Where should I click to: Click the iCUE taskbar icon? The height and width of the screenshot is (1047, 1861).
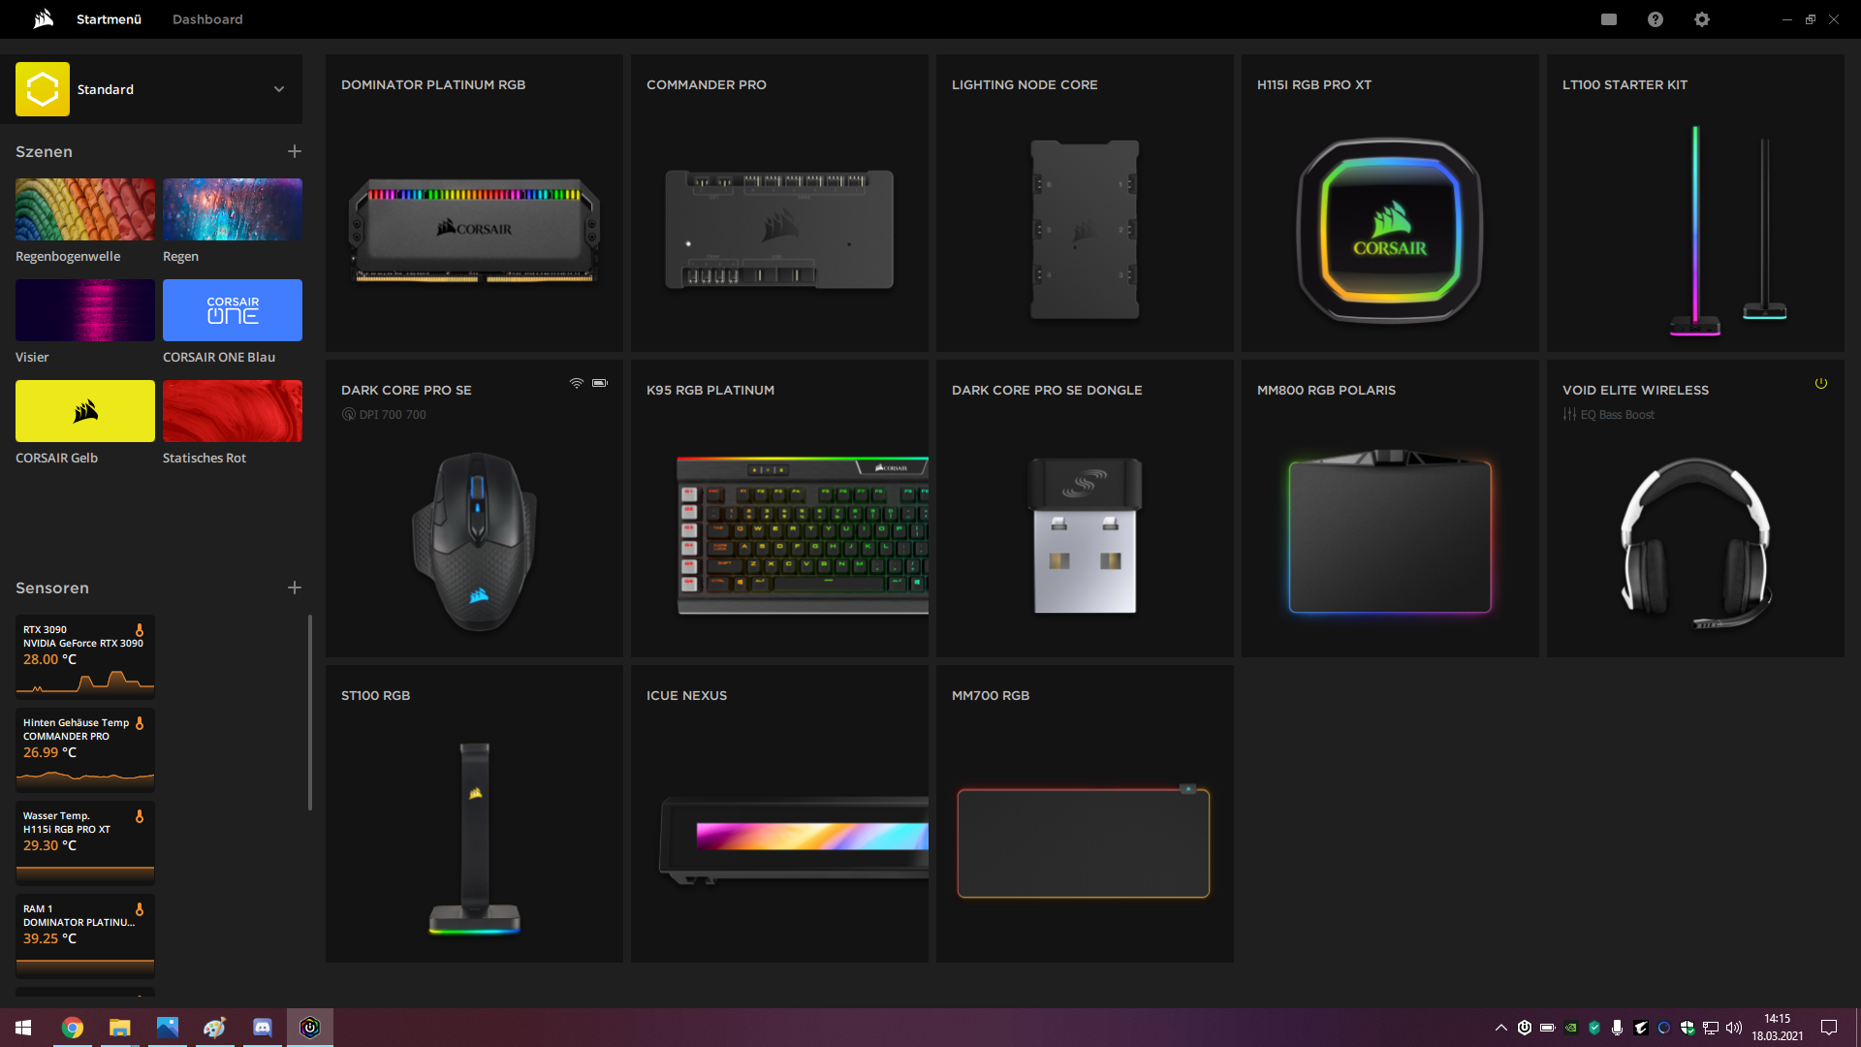pos(310,1028)
